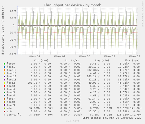
Task: Select the loop5 legend label
Action: coord(11,92)
